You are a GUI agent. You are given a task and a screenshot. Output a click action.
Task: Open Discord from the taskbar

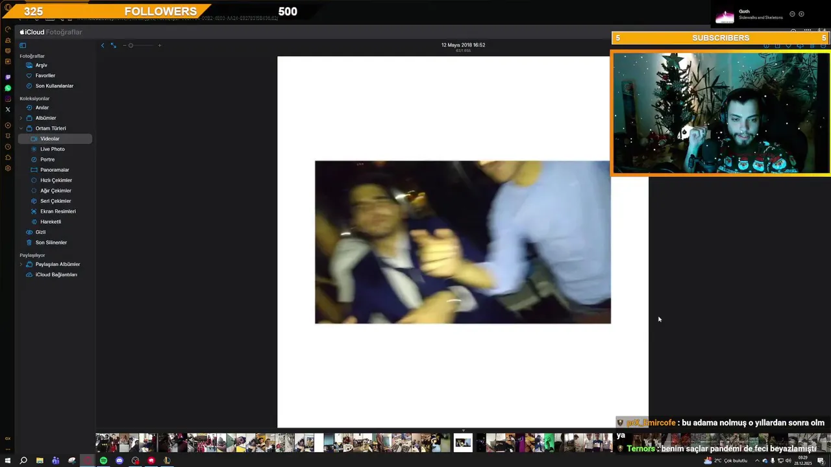[119, 461]
